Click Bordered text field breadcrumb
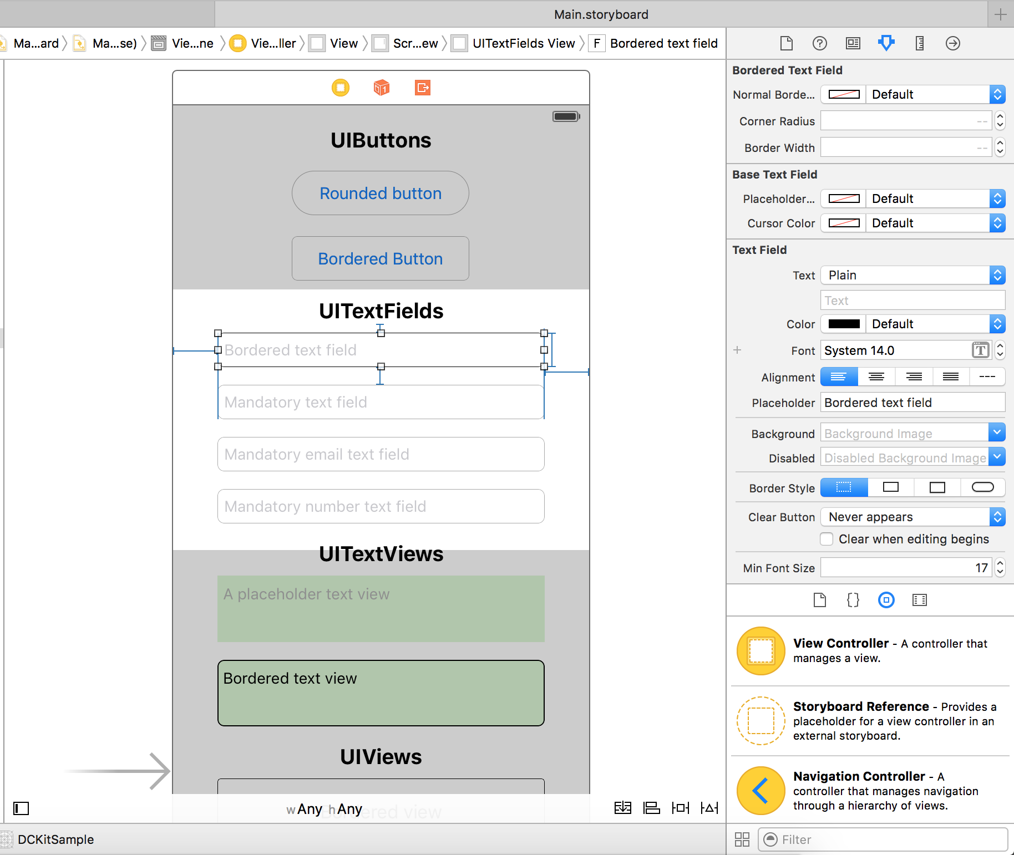1014x855 pixels. click(655, 43)
